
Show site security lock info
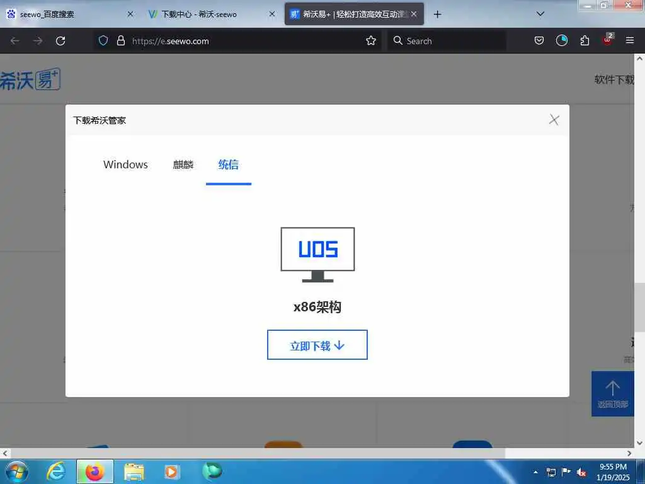120,40
